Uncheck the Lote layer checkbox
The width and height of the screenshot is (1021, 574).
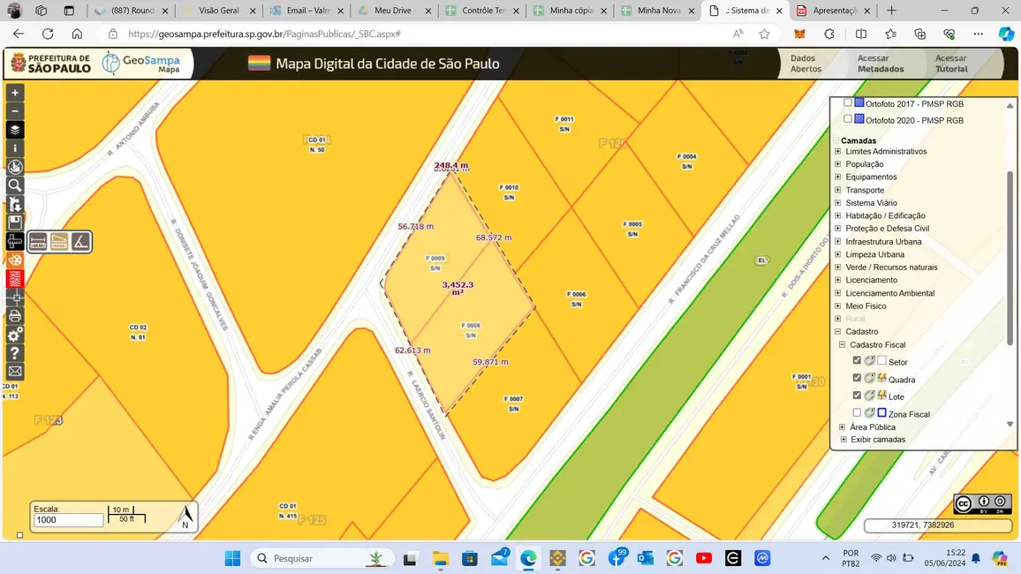pos(857,396)
